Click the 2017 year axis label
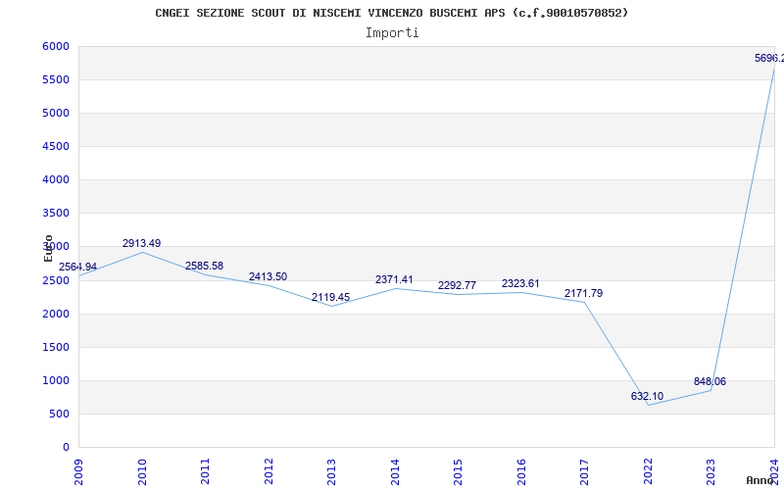This screenshot has height=490, width=784. pyautogui.click(x=584, y=471)
